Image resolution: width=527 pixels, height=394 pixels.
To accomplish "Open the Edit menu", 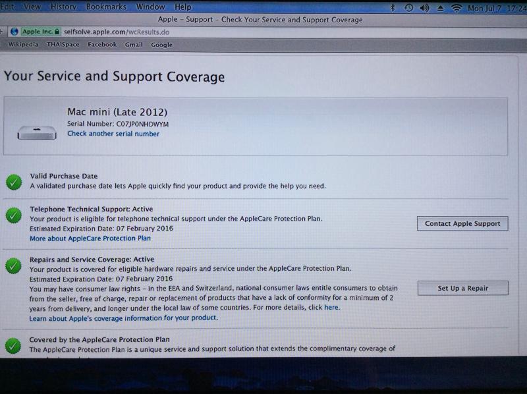I will [x=7, y=7].
